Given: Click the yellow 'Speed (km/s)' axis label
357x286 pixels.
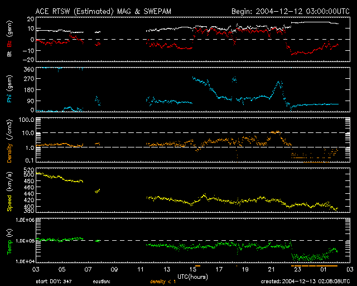Looking at the screenshot, I should tap(9, 192).
